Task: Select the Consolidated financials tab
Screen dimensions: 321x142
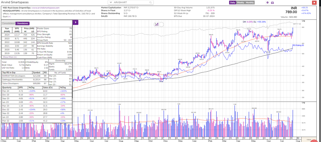Action: pyautogui.click(x=8, y=23)
